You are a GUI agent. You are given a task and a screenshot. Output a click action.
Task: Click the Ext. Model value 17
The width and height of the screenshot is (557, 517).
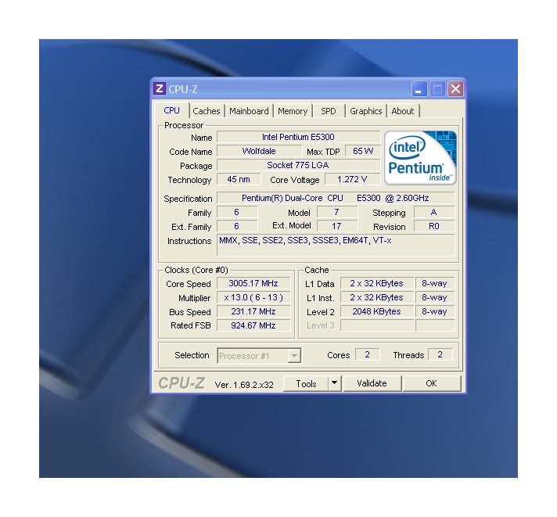coord(336,226)
